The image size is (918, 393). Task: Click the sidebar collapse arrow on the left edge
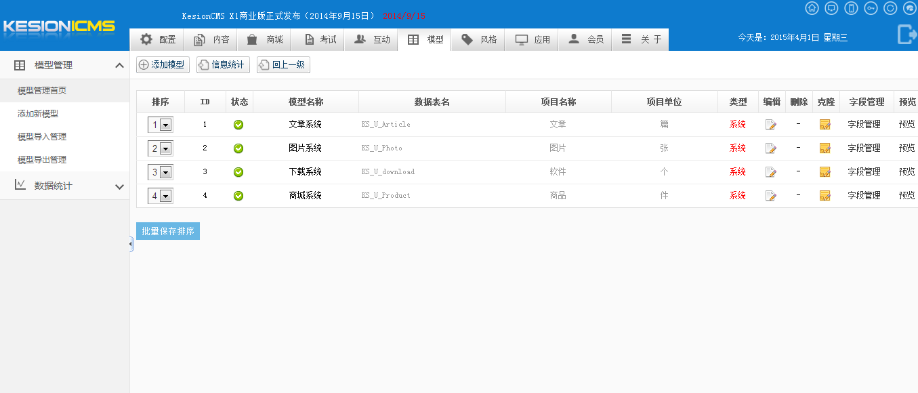tap(131, 244)
